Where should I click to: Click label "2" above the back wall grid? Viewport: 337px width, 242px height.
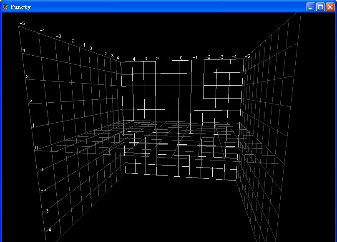tap(157, 59)
